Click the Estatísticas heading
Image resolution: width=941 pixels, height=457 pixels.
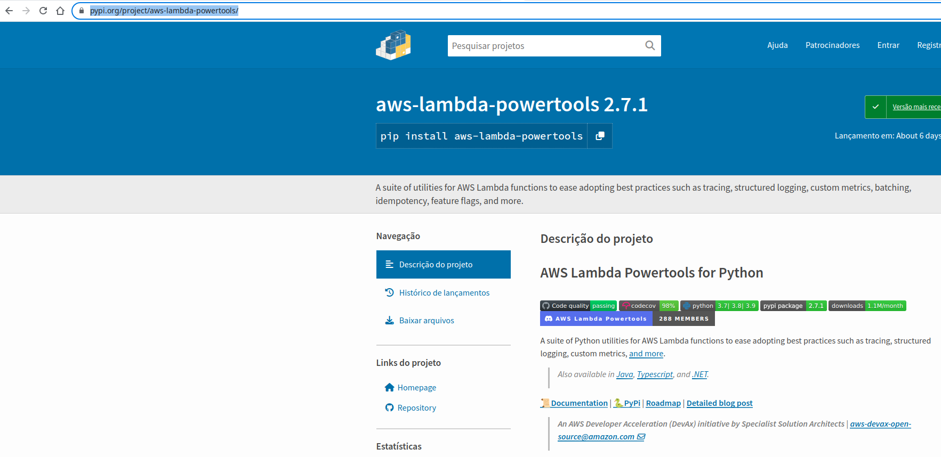point(399,446)
